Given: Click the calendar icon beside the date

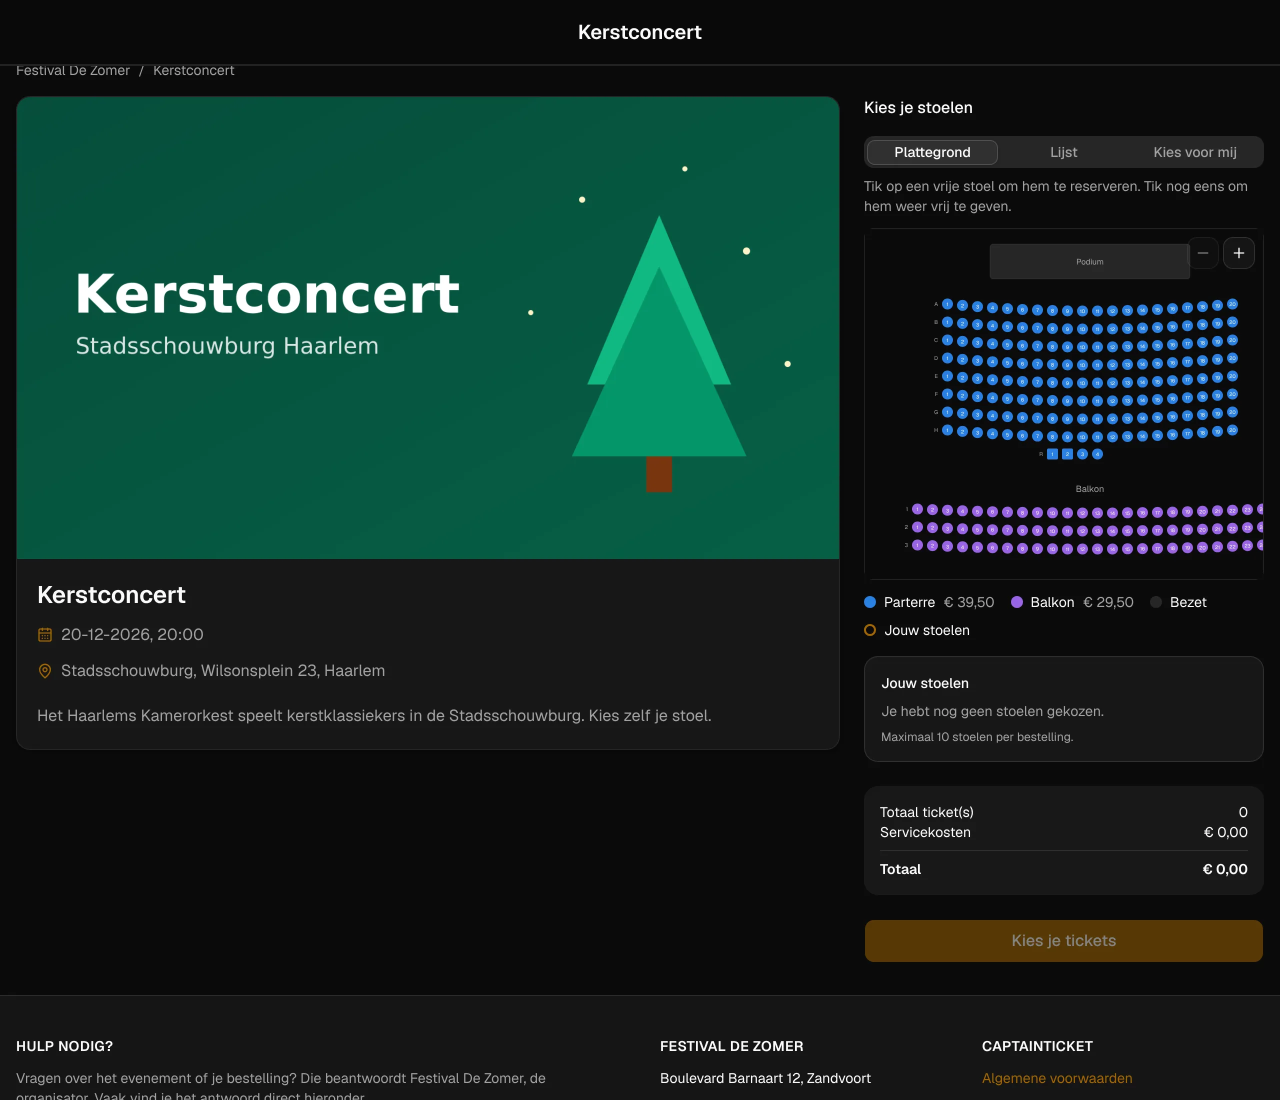Looking at the screenshot, I should coord(44,634).
